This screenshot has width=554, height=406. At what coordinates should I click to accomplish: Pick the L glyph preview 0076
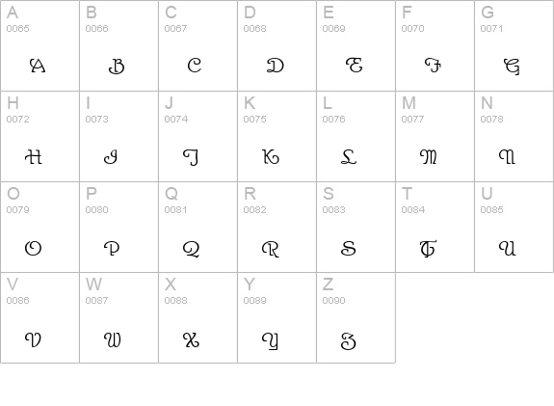tap(349, 156)
